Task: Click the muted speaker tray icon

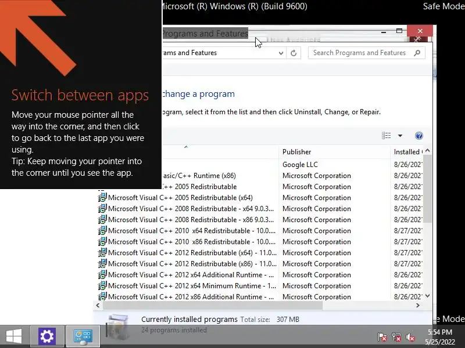Action: click(410, 337)
